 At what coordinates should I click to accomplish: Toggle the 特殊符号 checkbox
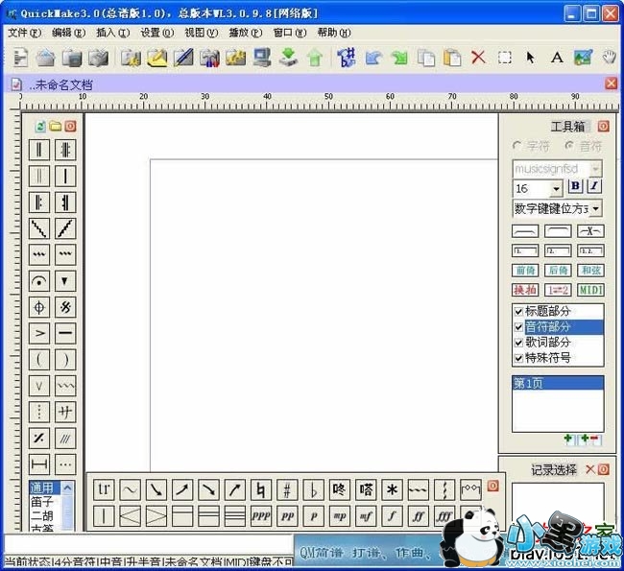pyautogui.click(x=518, y=358)
